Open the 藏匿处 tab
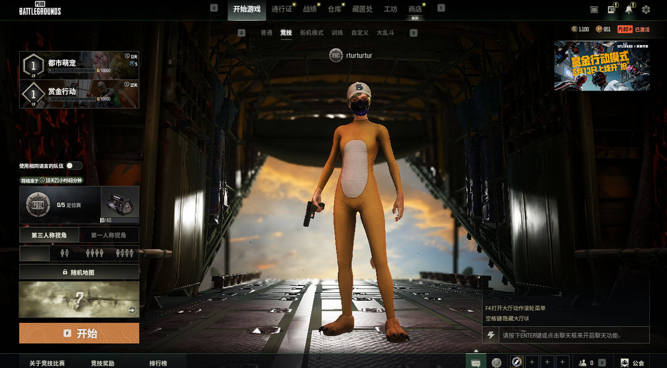 (x=362, y=9)
